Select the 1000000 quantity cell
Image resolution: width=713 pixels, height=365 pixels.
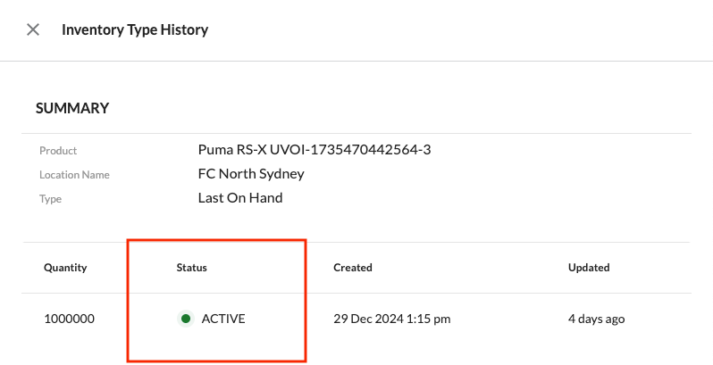coord(69,319)
